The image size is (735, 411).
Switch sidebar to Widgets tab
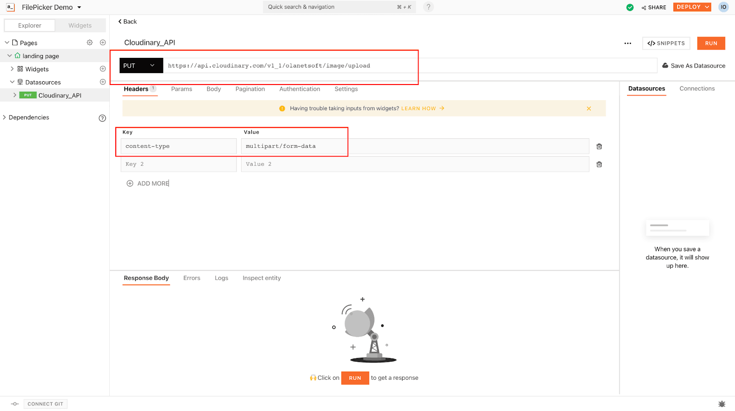80,26
